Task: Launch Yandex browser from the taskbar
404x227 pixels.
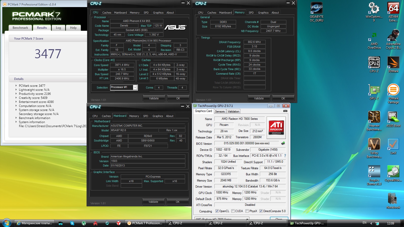Action: point(119,223)
